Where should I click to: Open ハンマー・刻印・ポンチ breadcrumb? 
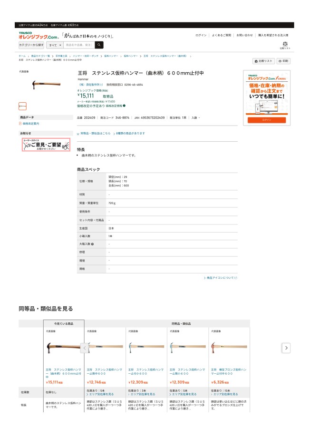86,56
